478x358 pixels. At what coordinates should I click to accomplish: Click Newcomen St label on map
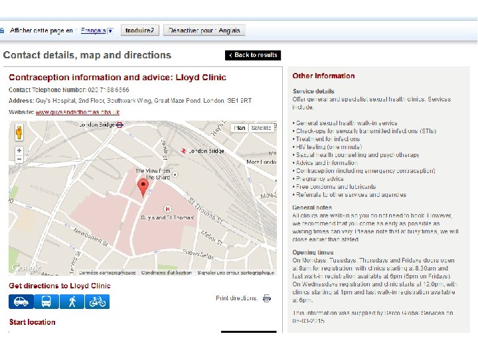[x=91, y=237]
